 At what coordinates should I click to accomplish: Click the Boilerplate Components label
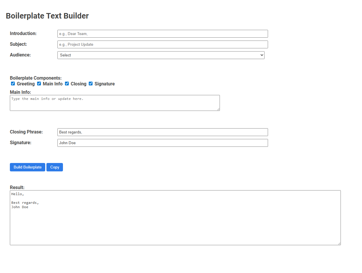tap(35, 78)
